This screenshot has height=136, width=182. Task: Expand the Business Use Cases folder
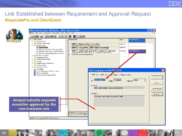(33, 55)
